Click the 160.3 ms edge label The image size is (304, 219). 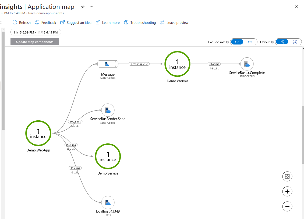75,122
